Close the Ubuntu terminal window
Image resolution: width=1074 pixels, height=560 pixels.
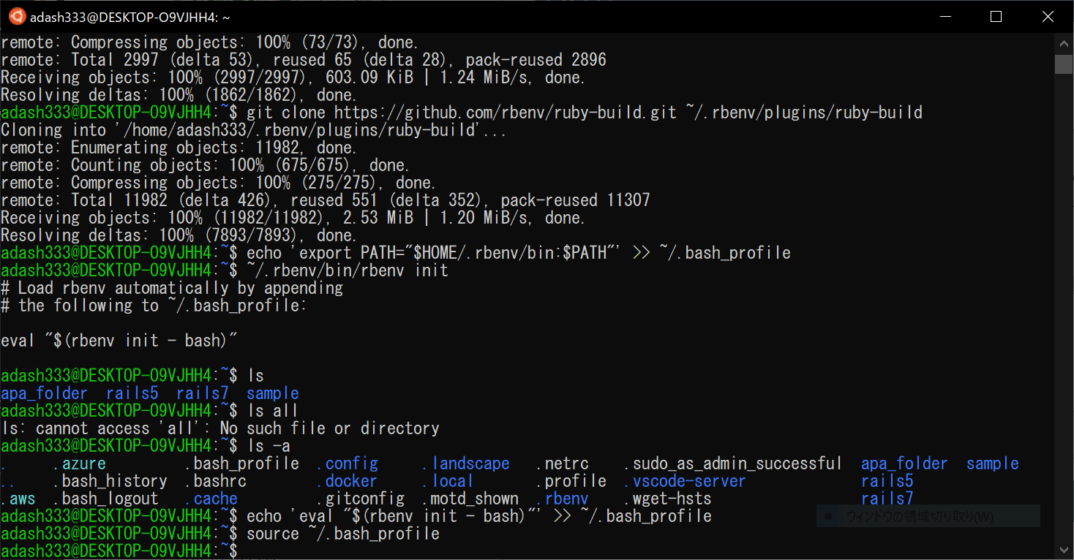tap(1046, 16)
